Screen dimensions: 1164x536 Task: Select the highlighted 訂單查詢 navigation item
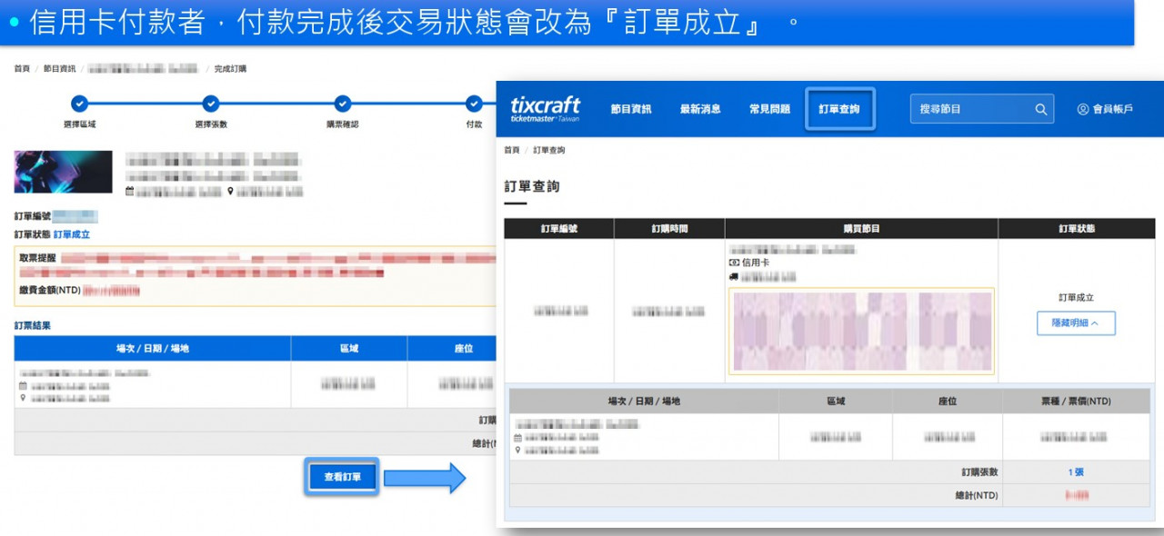[839, 109]
